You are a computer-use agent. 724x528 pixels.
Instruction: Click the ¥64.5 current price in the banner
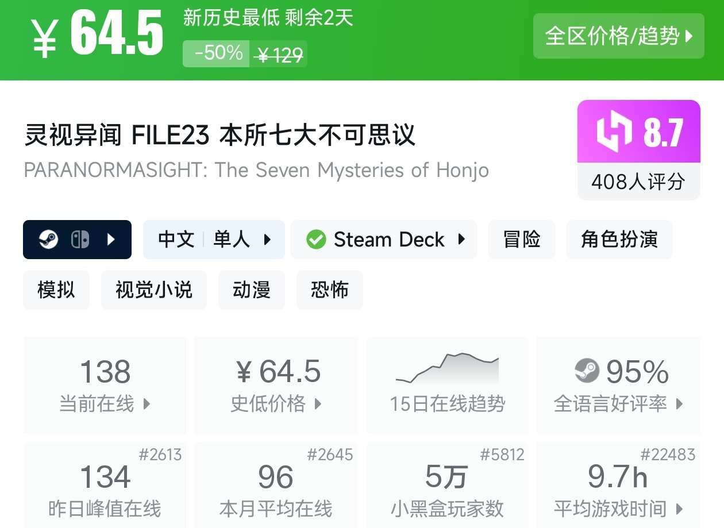click(x=97, y=36)
